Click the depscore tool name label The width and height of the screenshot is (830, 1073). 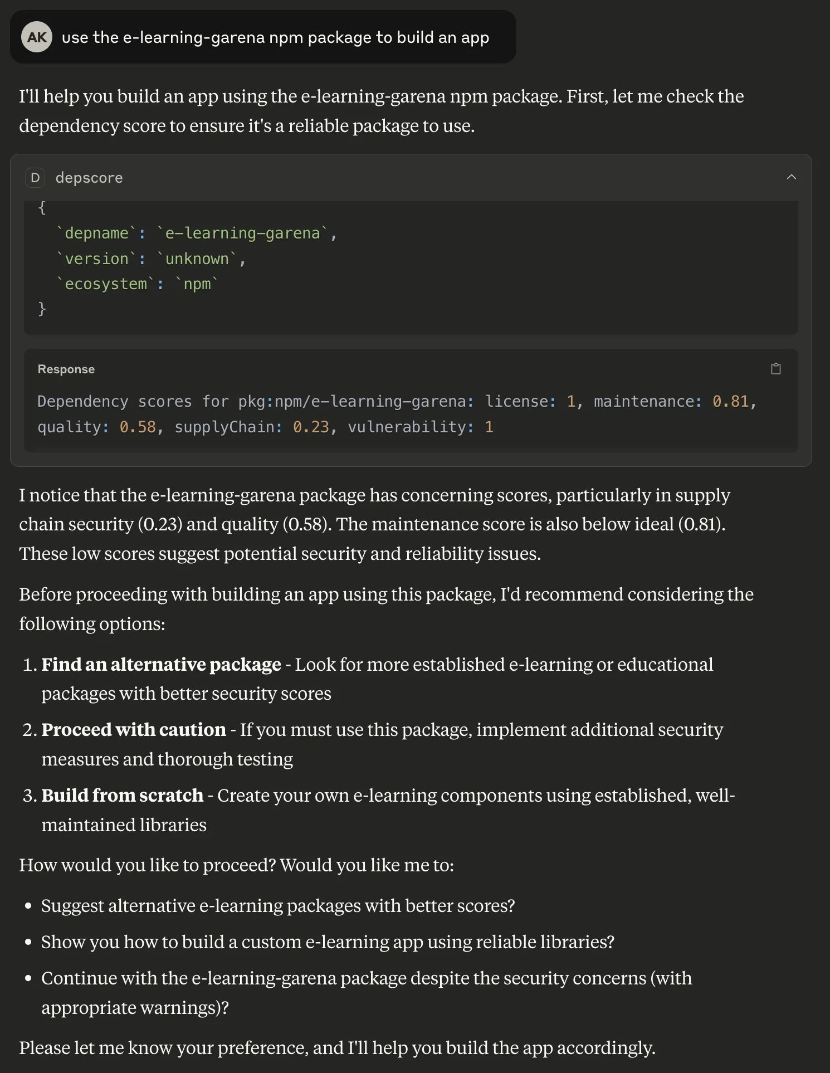click(89, 178)
